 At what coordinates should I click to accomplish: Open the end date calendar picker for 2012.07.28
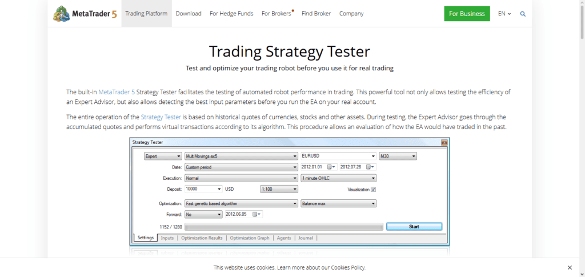(371, 167)
